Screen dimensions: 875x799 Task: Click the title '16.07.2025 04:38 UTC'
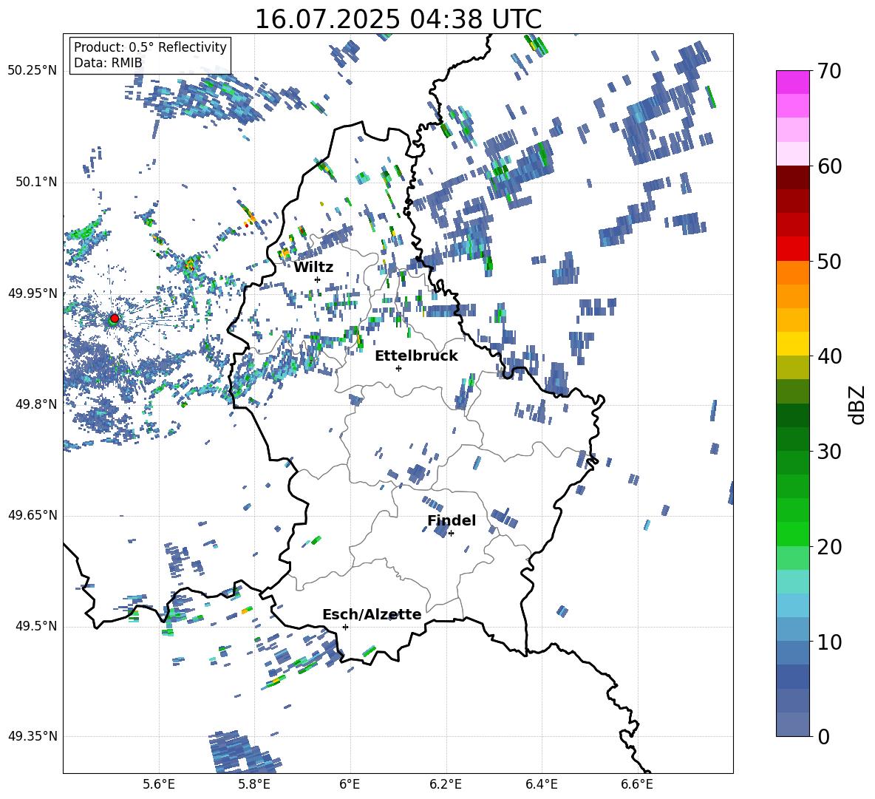click(x=398, y=19)
